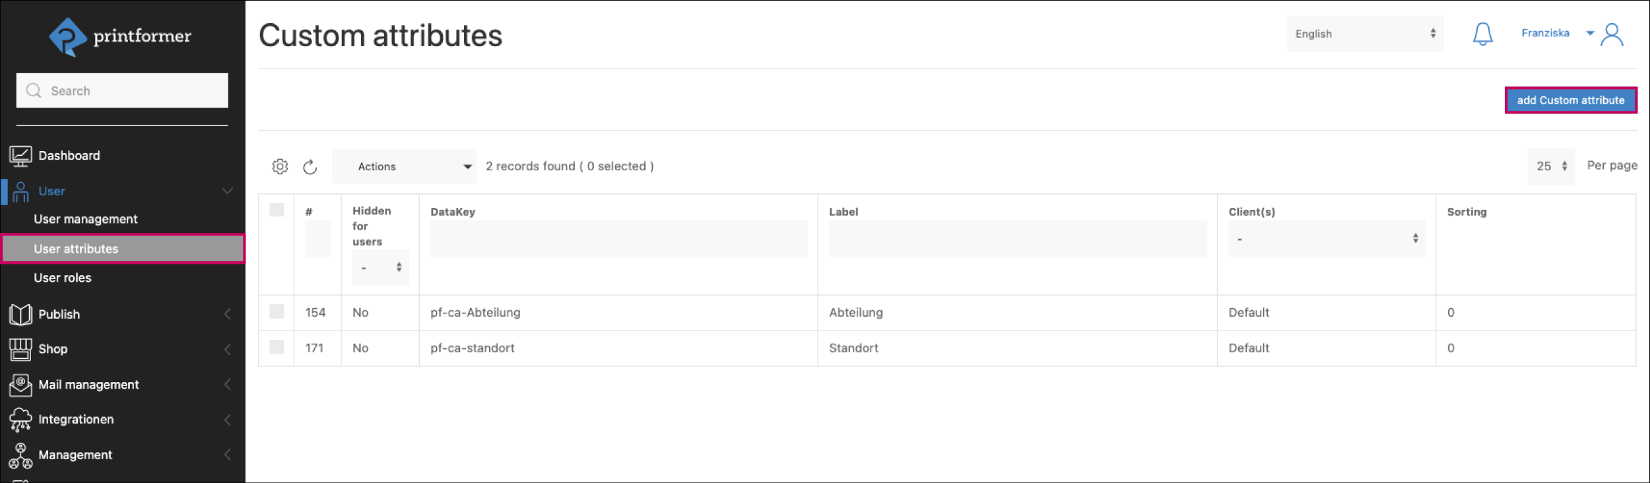The width and height of the screenshot is (1650, 483).
Task: Tick checkbox for row 171 pf-ca-standort
Action: (277, 347)
